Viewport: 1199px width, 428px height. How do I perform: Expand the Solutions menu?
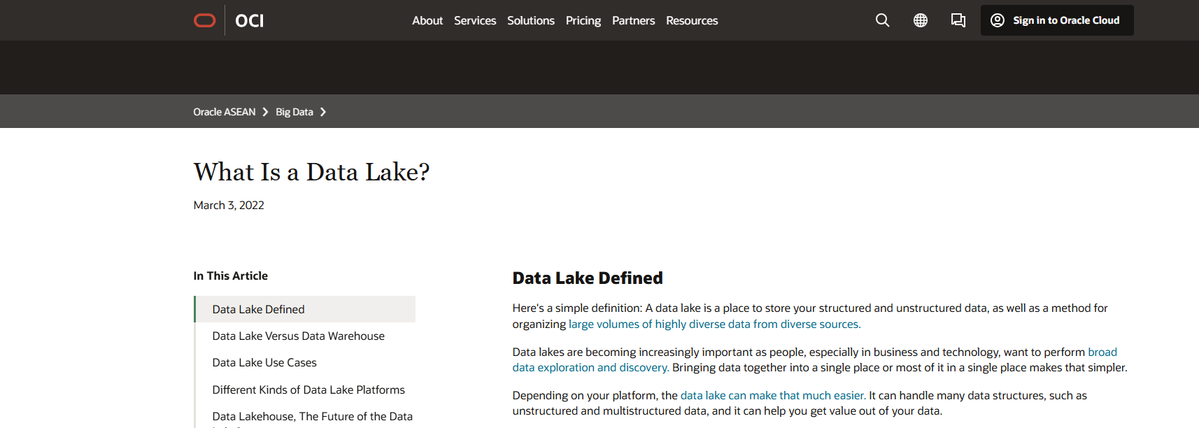tap(530, 21)
